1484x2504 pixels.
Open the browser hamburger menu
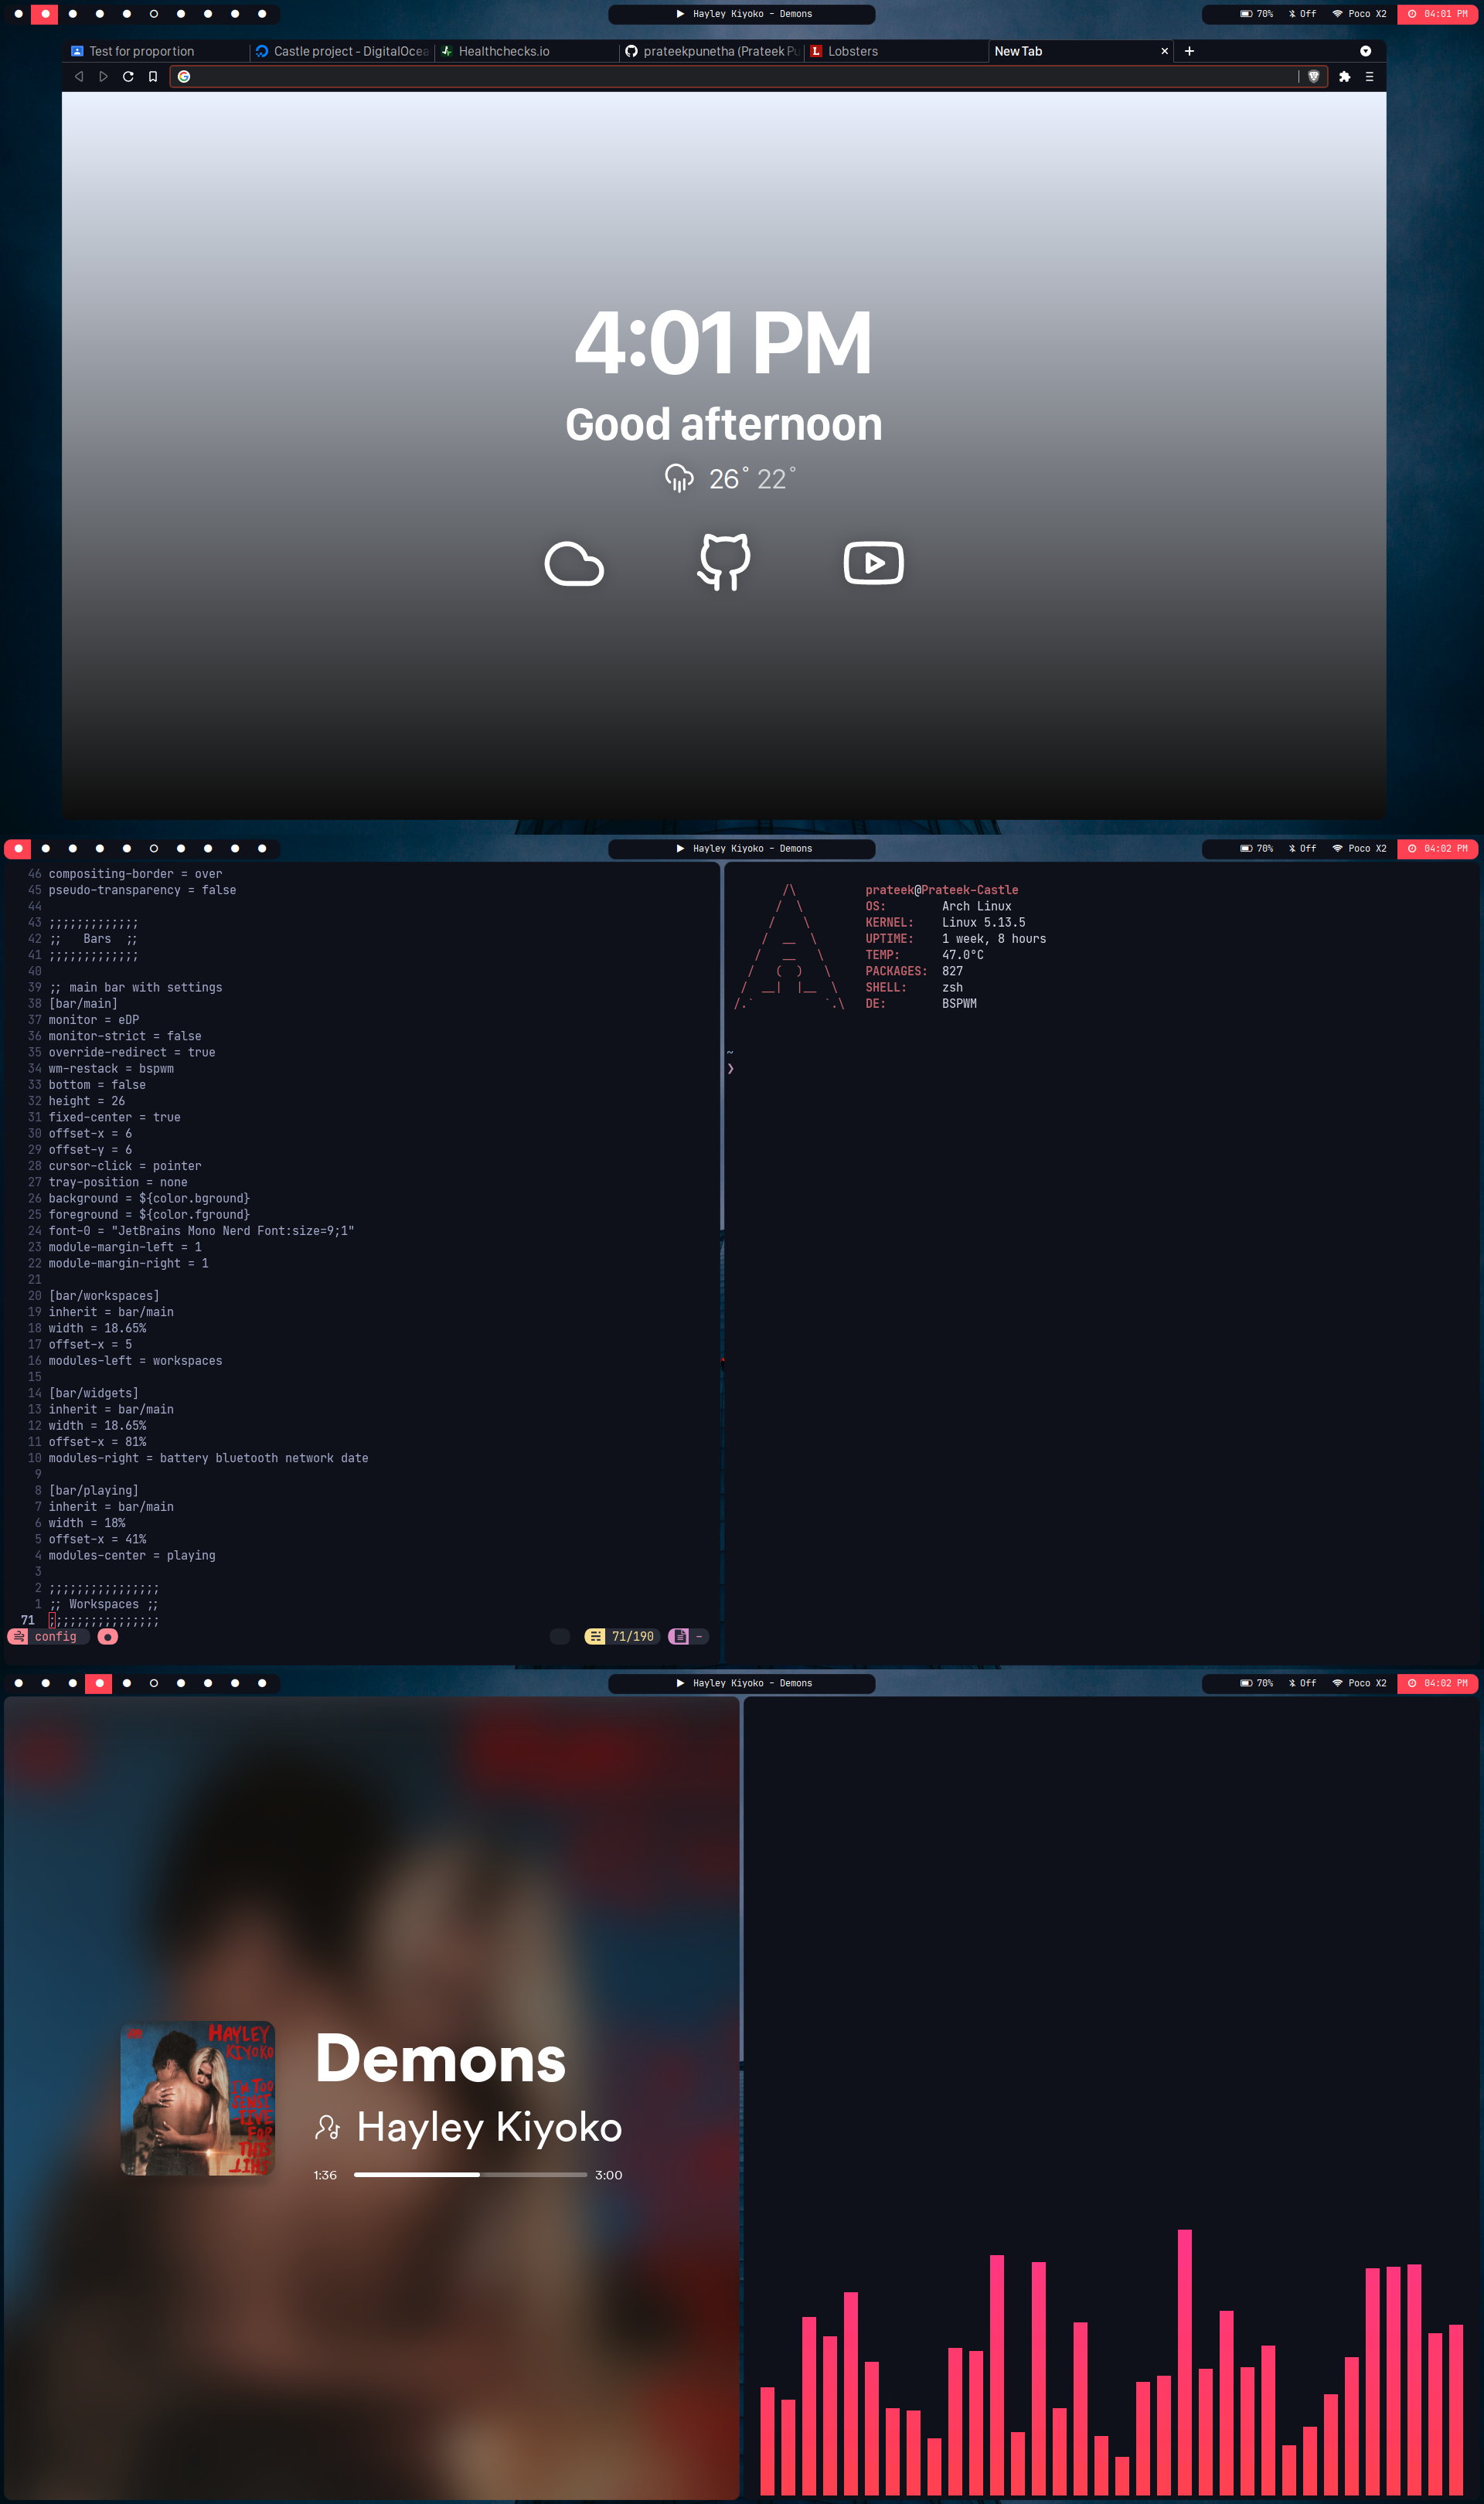click(x=1370, y=76)
